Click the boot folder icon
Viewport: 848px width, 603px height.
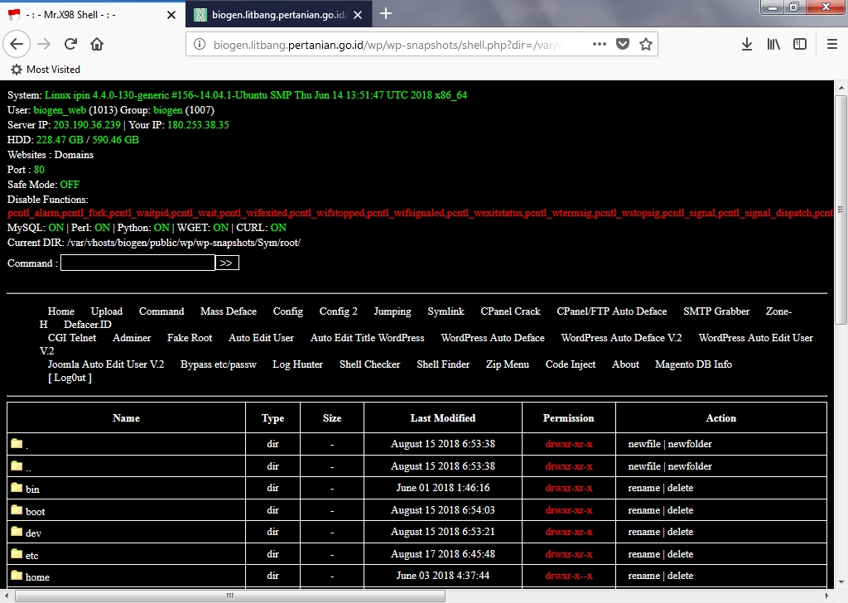[17, 510]
